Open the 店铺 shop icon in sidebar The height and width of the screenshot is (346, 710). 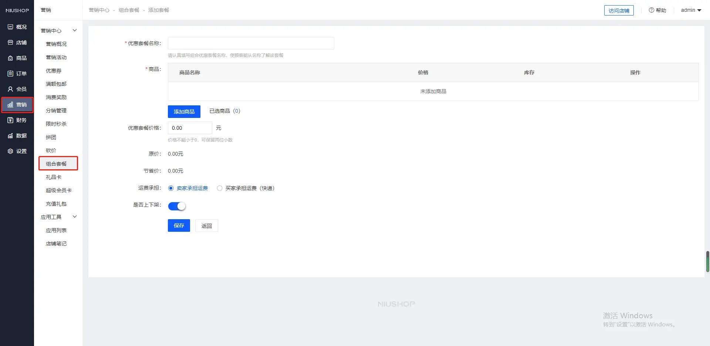[x=10, y=43]
